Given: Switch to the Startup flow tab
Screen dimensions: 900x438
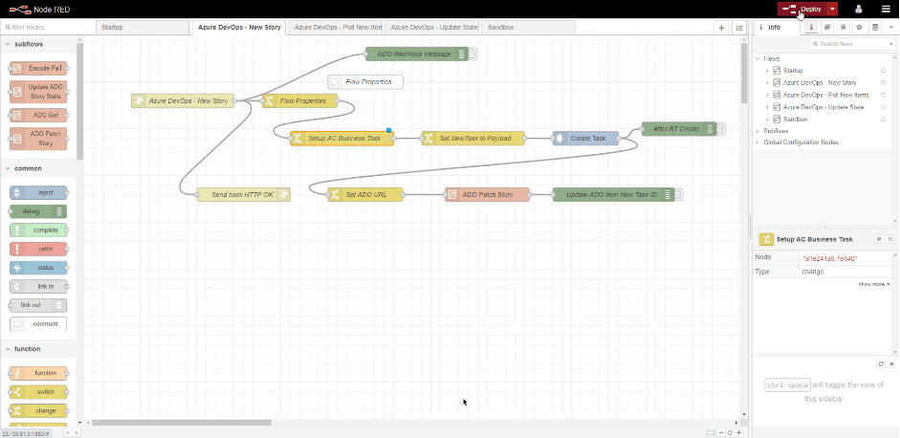Looking at the screenshot, I should 142,27.
